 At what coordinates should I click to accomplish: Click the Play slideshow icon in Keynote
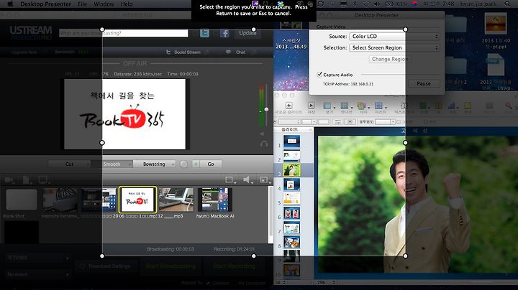(x=312, y=106)
